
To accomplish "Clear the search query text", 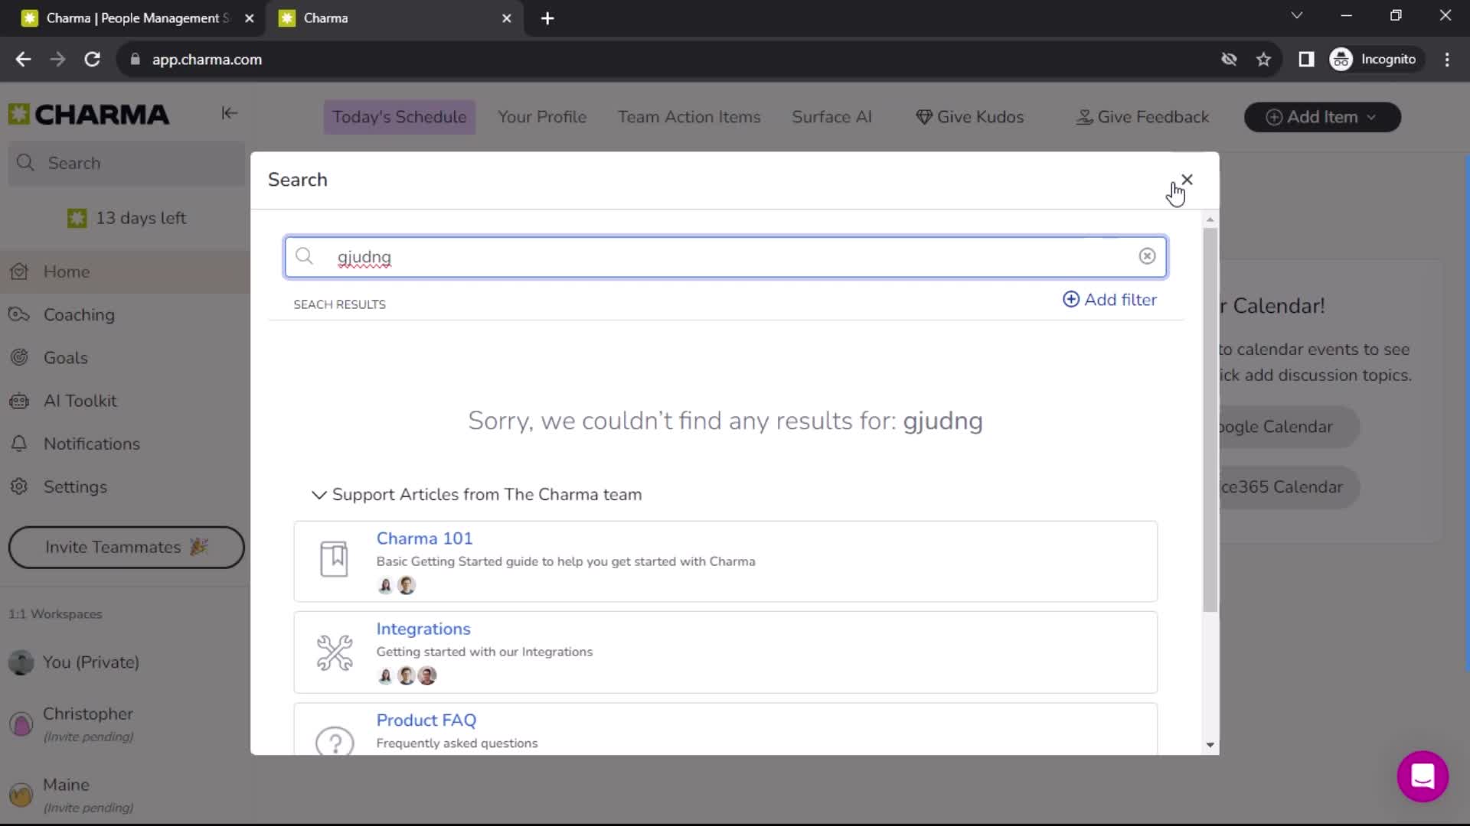I will coord(1147,256).
